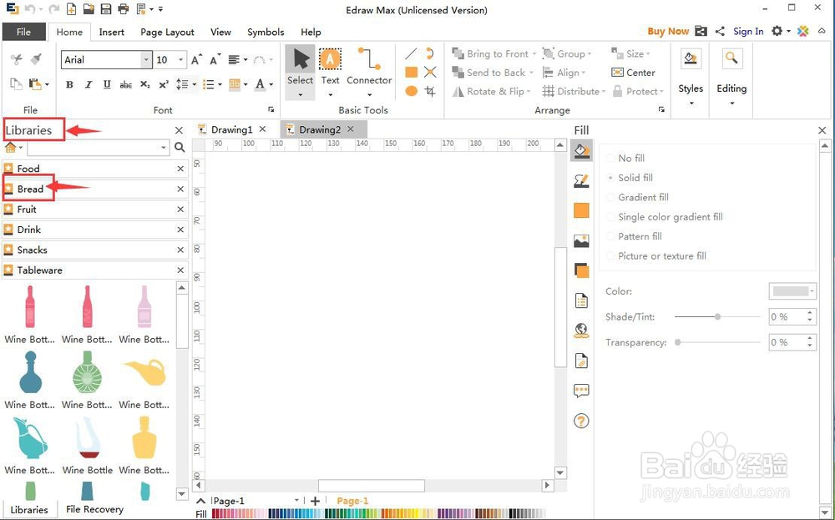Select the No fill option
Viewport: 835px width, 520px height.
[x=626, y=158]
